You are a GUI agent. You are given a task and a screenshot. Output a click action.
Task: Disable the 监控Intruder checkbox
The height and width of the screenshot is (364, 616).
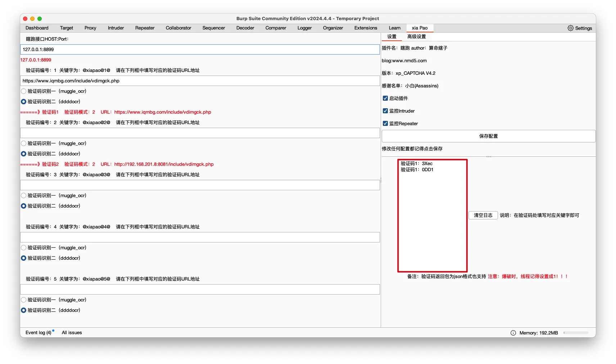(x=385, y=111)
